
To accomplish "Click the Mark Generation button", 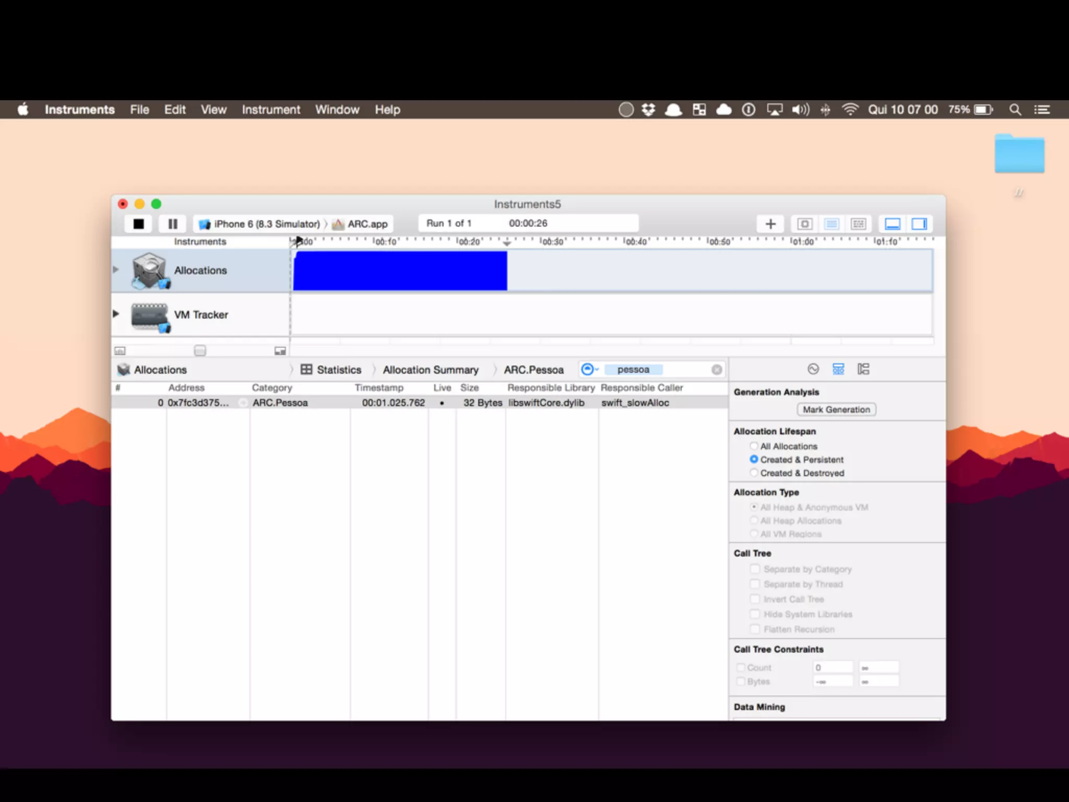I will pyautogui.click(x=836, y=410).
